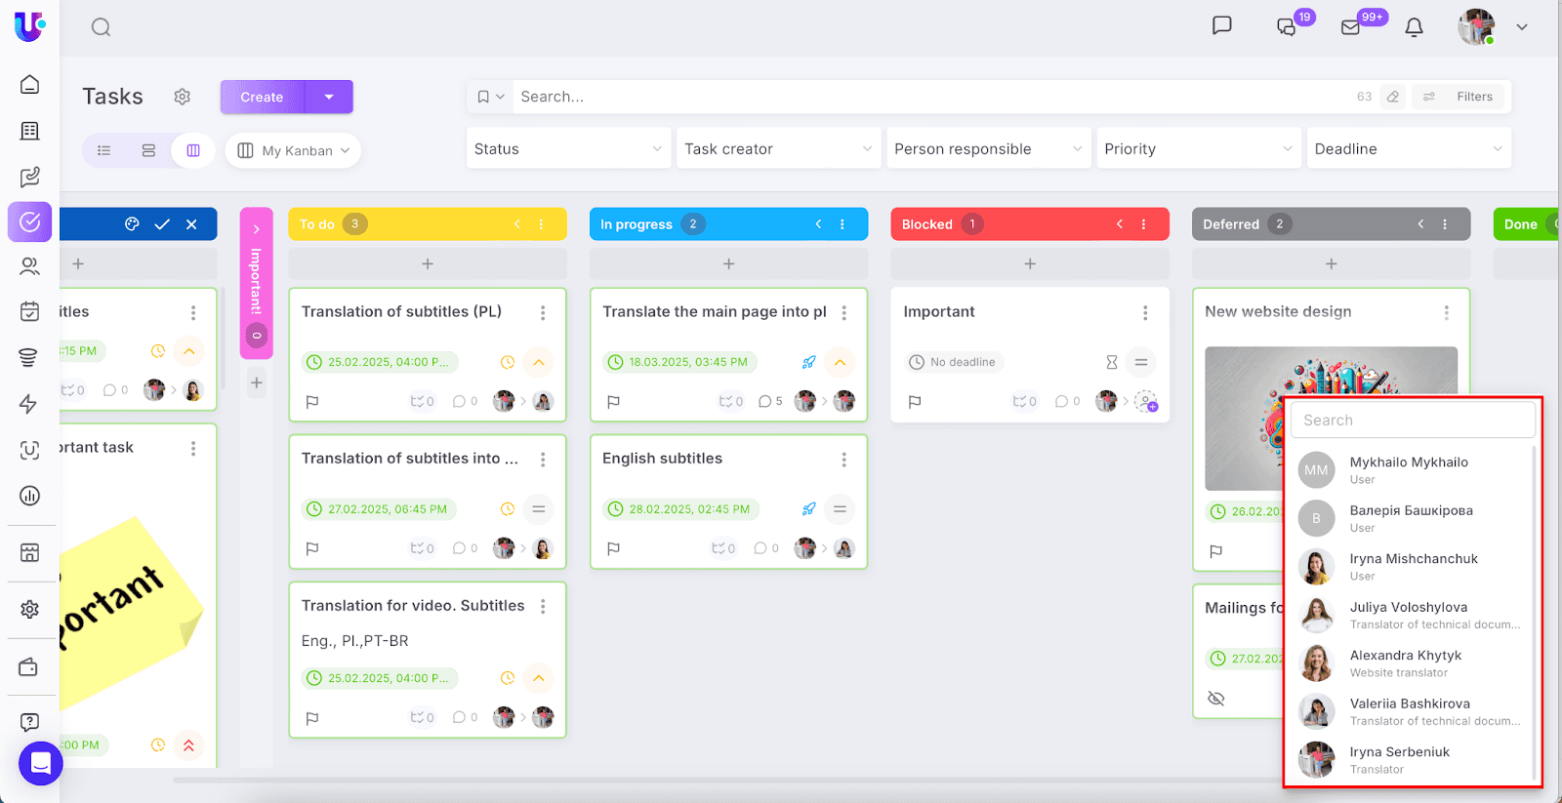This screenshot has width=1562, height=803.
Task: Switch to list view toggle
Action: [x=104, y=150]
